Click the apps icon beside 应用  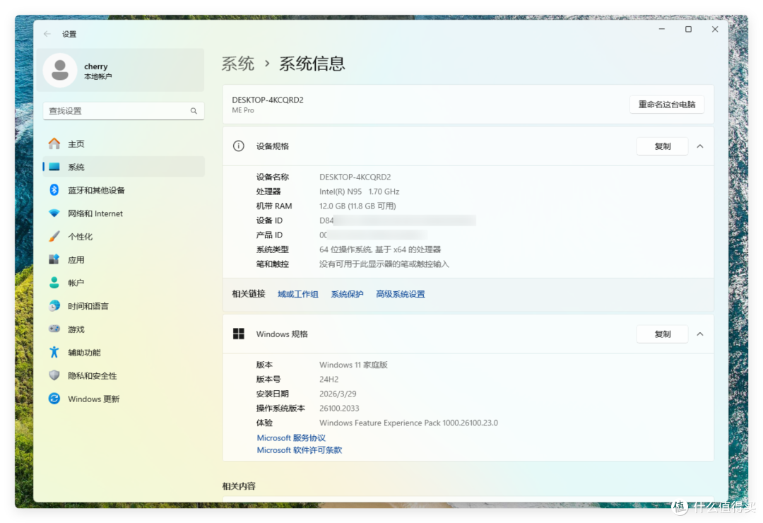click(54, 259)
